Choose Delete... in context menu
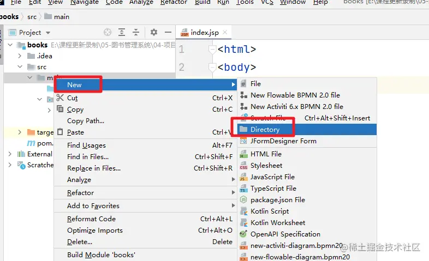Image resolution: width=429 pixels, height=261 pixels. 145,242
